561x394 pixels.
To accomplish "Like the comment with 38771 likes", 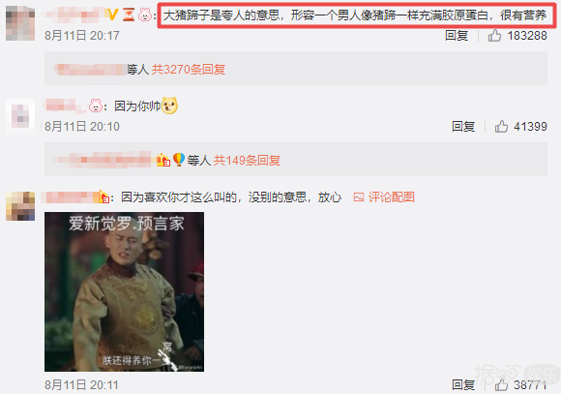I will pos(501,384).
